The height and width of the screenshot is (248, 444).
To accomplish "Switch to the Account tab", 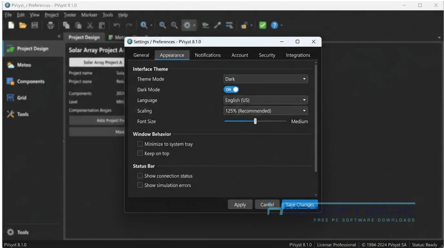I will pos(240,55).
